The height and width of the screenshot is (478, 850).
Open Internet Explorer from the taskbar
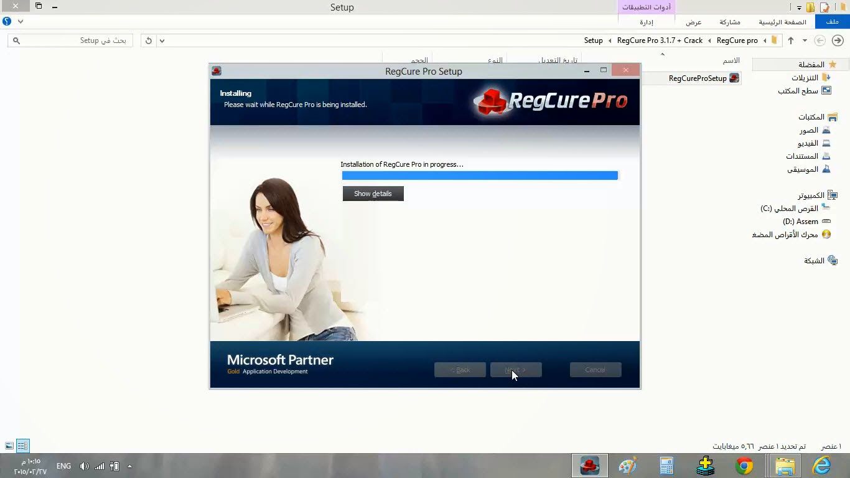tap(822, 466)
